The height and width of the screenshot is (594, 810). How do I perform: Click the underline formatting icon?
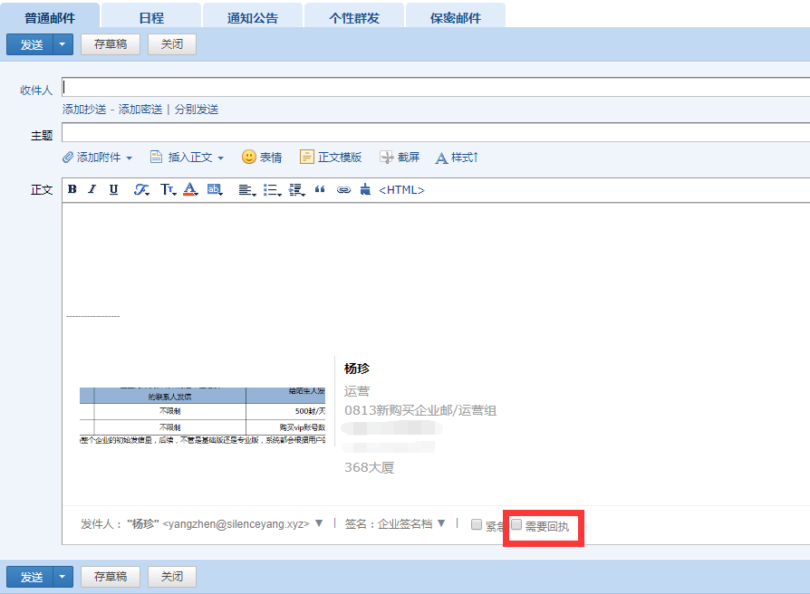tap(113, 189)
